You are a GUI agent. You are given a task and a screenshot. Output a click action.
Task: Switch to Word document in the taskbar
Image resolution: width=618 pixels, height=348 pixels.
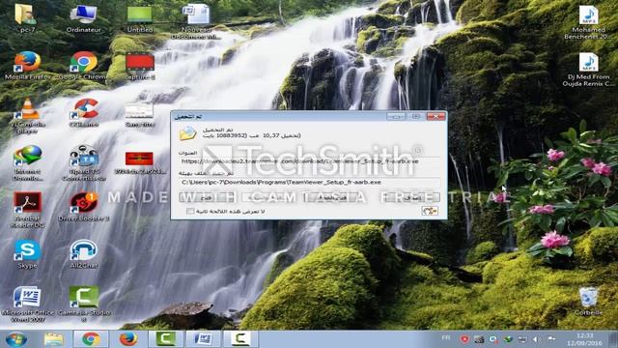point(204,339)
